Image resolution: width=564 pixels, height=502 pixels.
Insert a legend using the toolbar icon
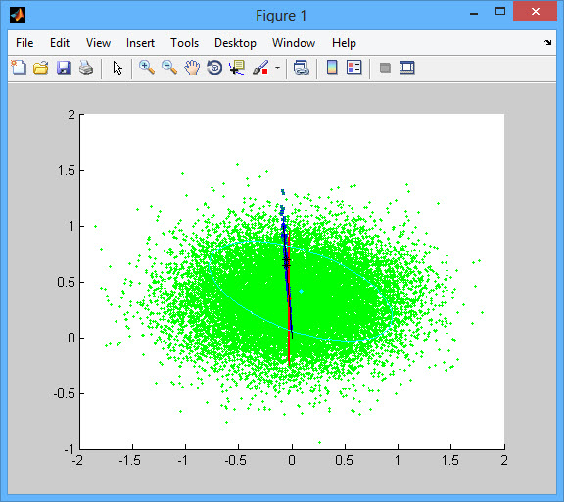pyautogui.click(x=353, y=68)
